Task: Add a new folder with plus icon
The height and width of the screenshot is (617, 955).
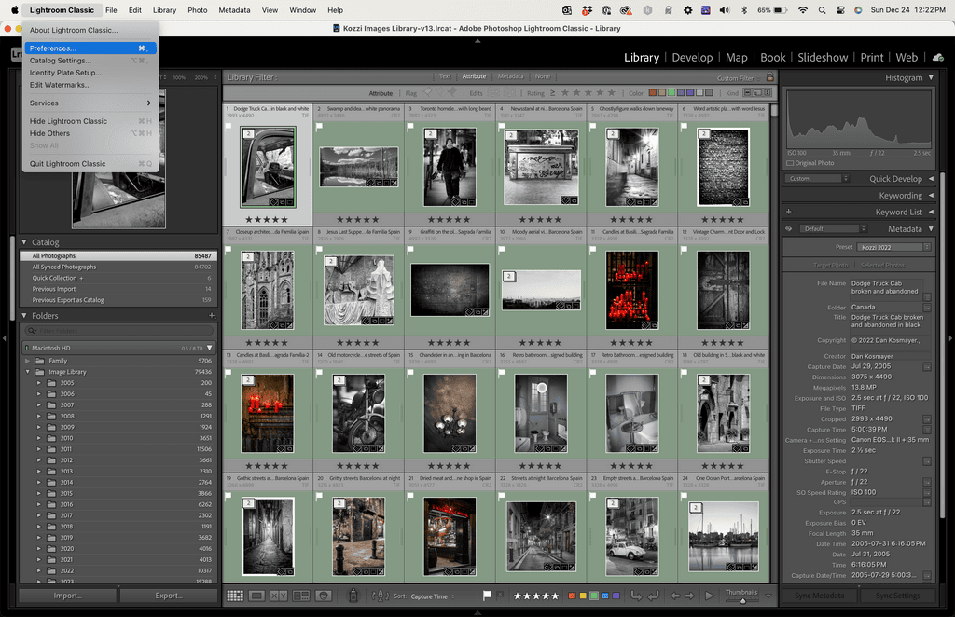Action: [x=212, y=315]
